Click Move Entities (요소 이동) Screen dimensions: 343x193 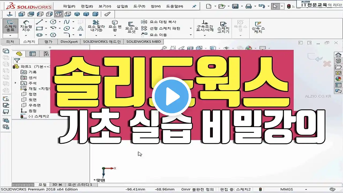154,35
